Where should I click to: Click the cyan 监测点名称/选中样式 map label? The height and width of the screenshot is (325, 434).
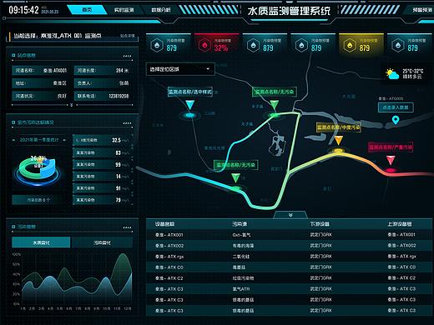(x=190, y=92)
